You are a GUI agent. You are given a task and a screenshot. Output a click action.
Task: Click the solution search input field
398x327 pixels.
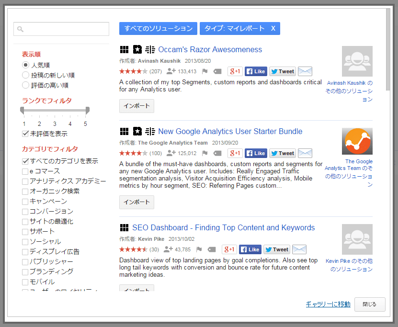pos(61,29)
